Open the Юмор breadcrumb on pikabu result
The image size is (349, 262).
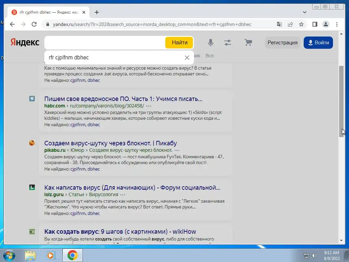[x=77, y=150]
